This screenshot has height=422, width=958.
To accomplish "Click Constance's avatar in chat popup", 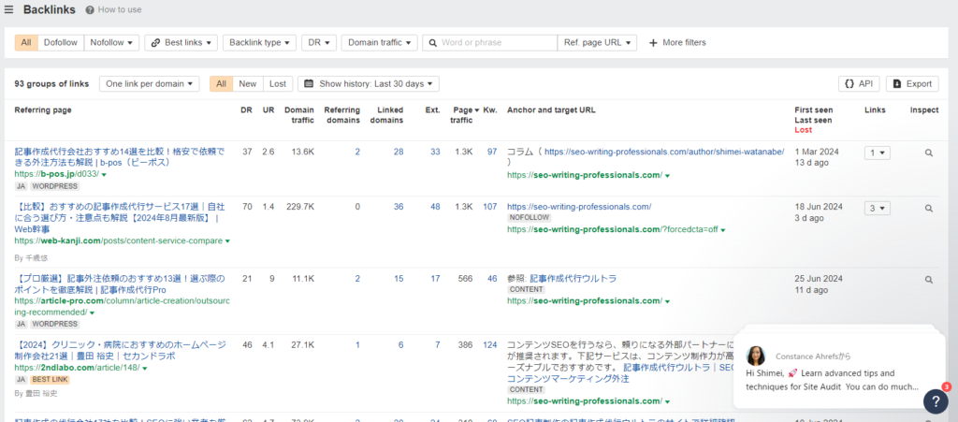I will (756, 356).
